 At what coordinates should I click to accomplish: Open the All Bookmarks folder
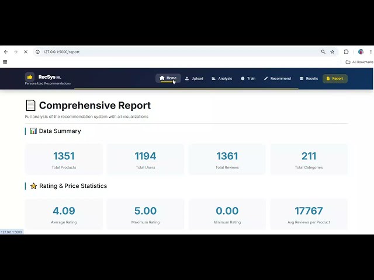pos(359,62)
